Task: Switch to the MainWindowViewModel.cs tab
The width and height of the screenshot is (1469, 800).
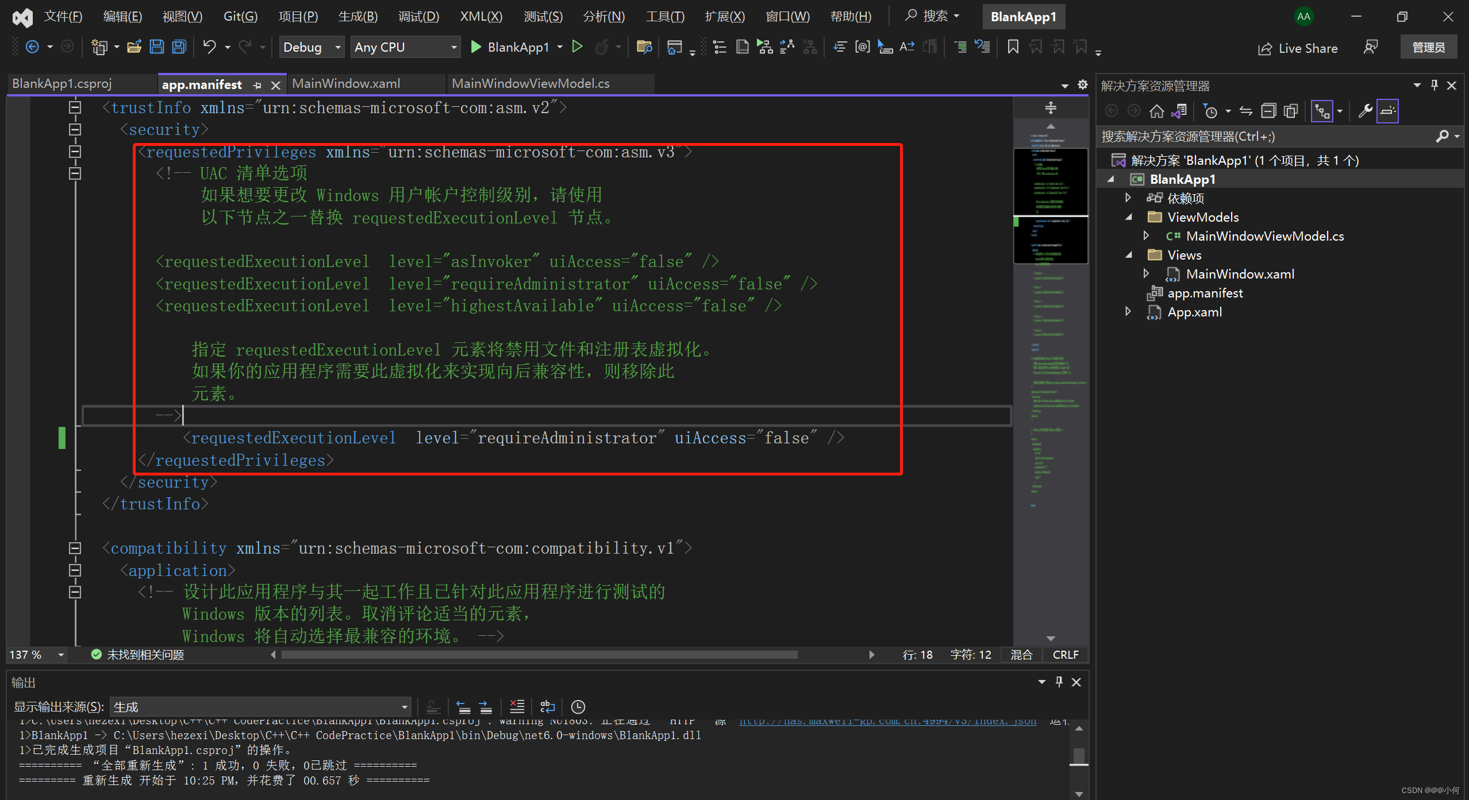Action: 533,83
